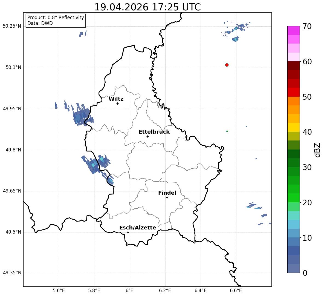Click the red station dot marker
This screenshot has height=296, width=324.
227,65
